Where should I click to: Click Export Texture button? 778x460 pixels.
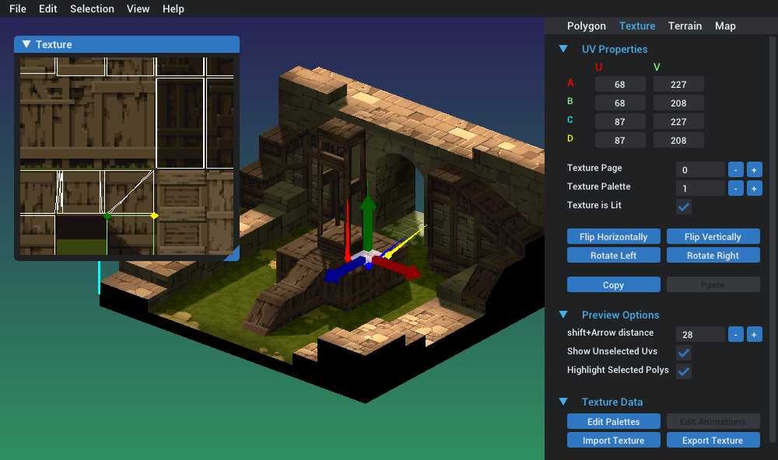[x=713, y=440]
